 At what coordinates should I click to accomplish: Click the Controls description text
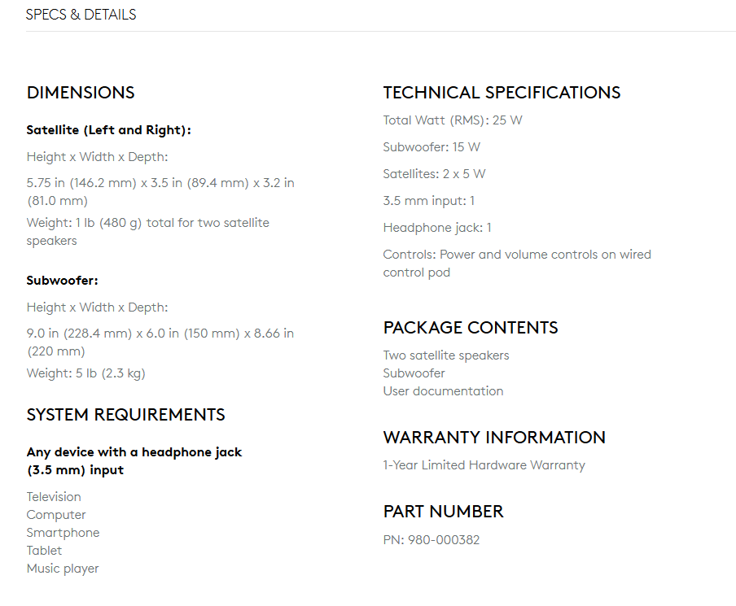(517, 263)
